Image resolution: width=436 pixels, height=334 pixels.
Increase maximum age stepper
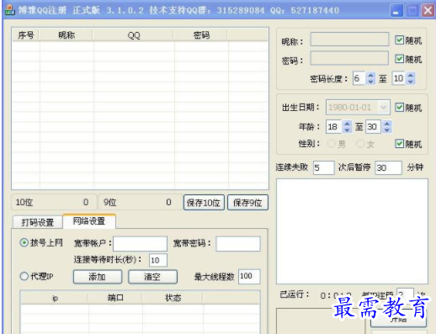point(387,124)
